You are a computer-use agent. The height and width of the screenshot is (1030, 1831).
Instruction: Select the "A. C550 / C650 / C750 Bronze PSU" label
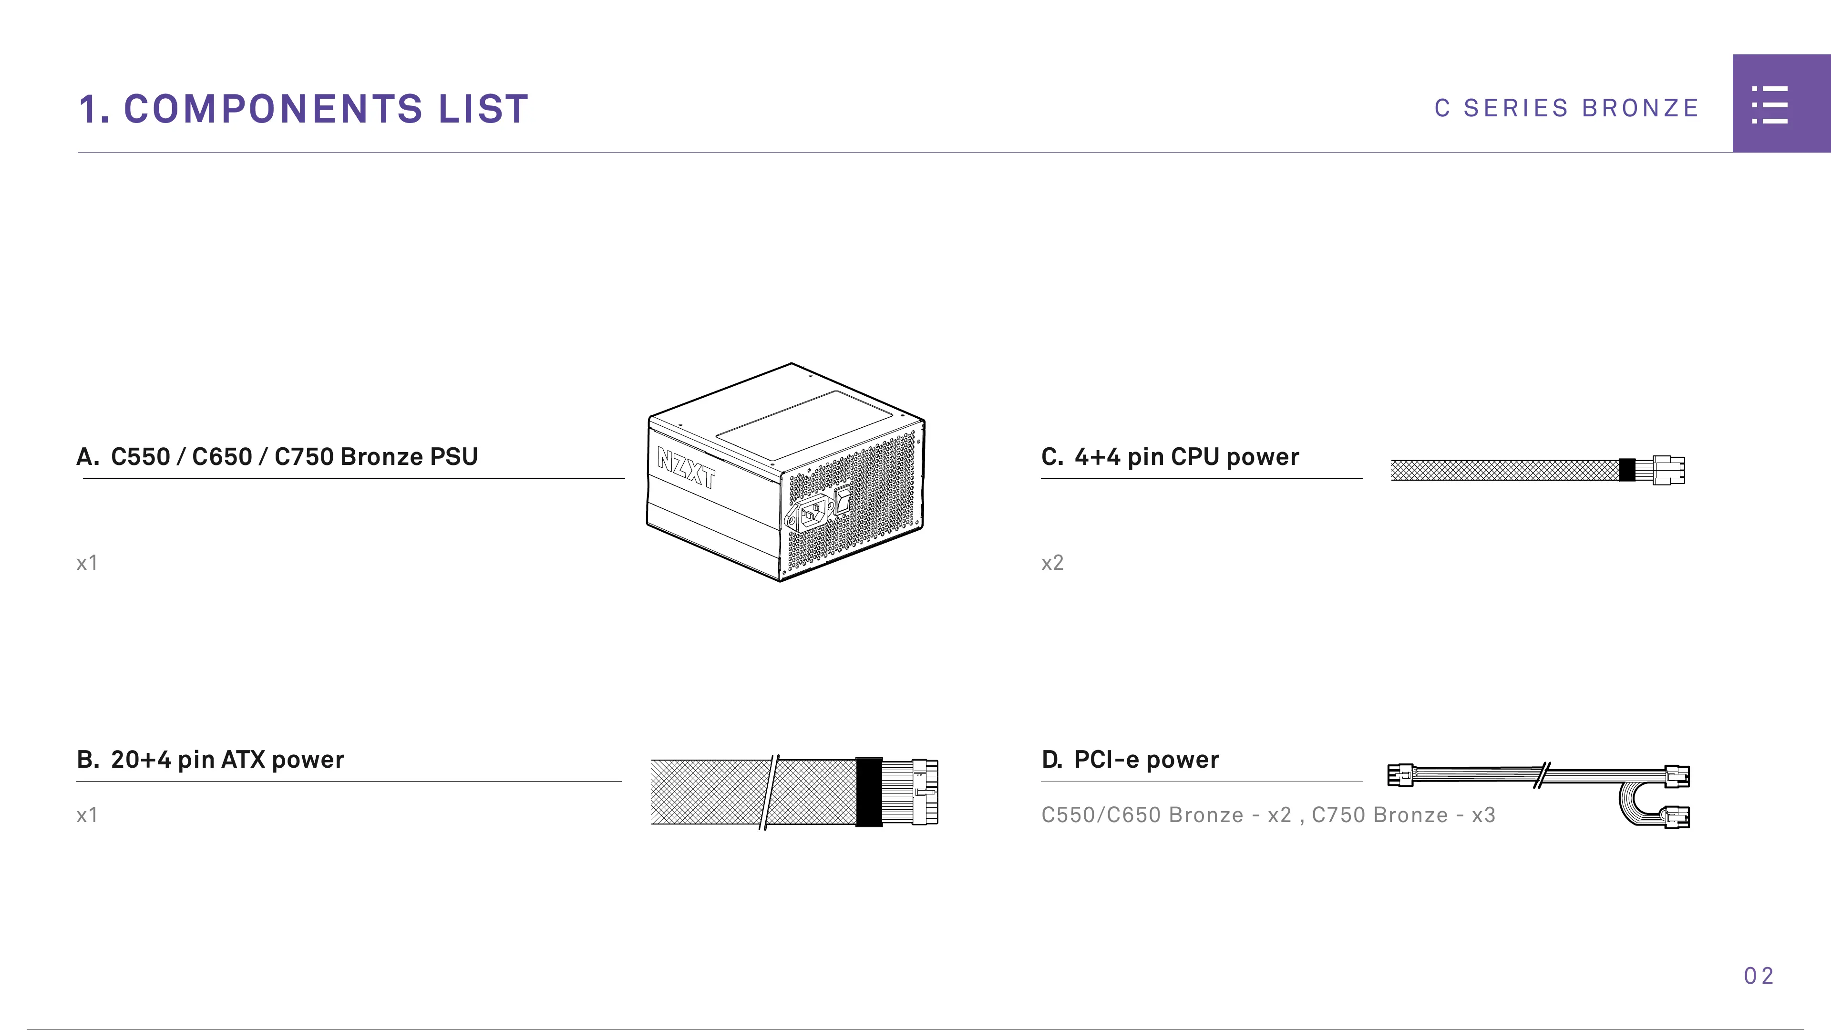pyautogui.click(x=277, y=456)
